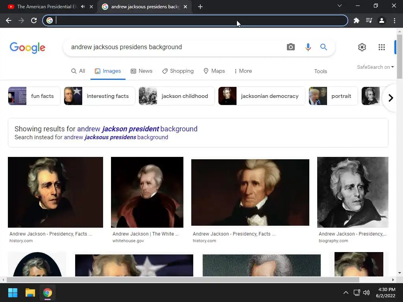Click the forward navigation arrow
The image size is (403, 302).
coord(21,20)
